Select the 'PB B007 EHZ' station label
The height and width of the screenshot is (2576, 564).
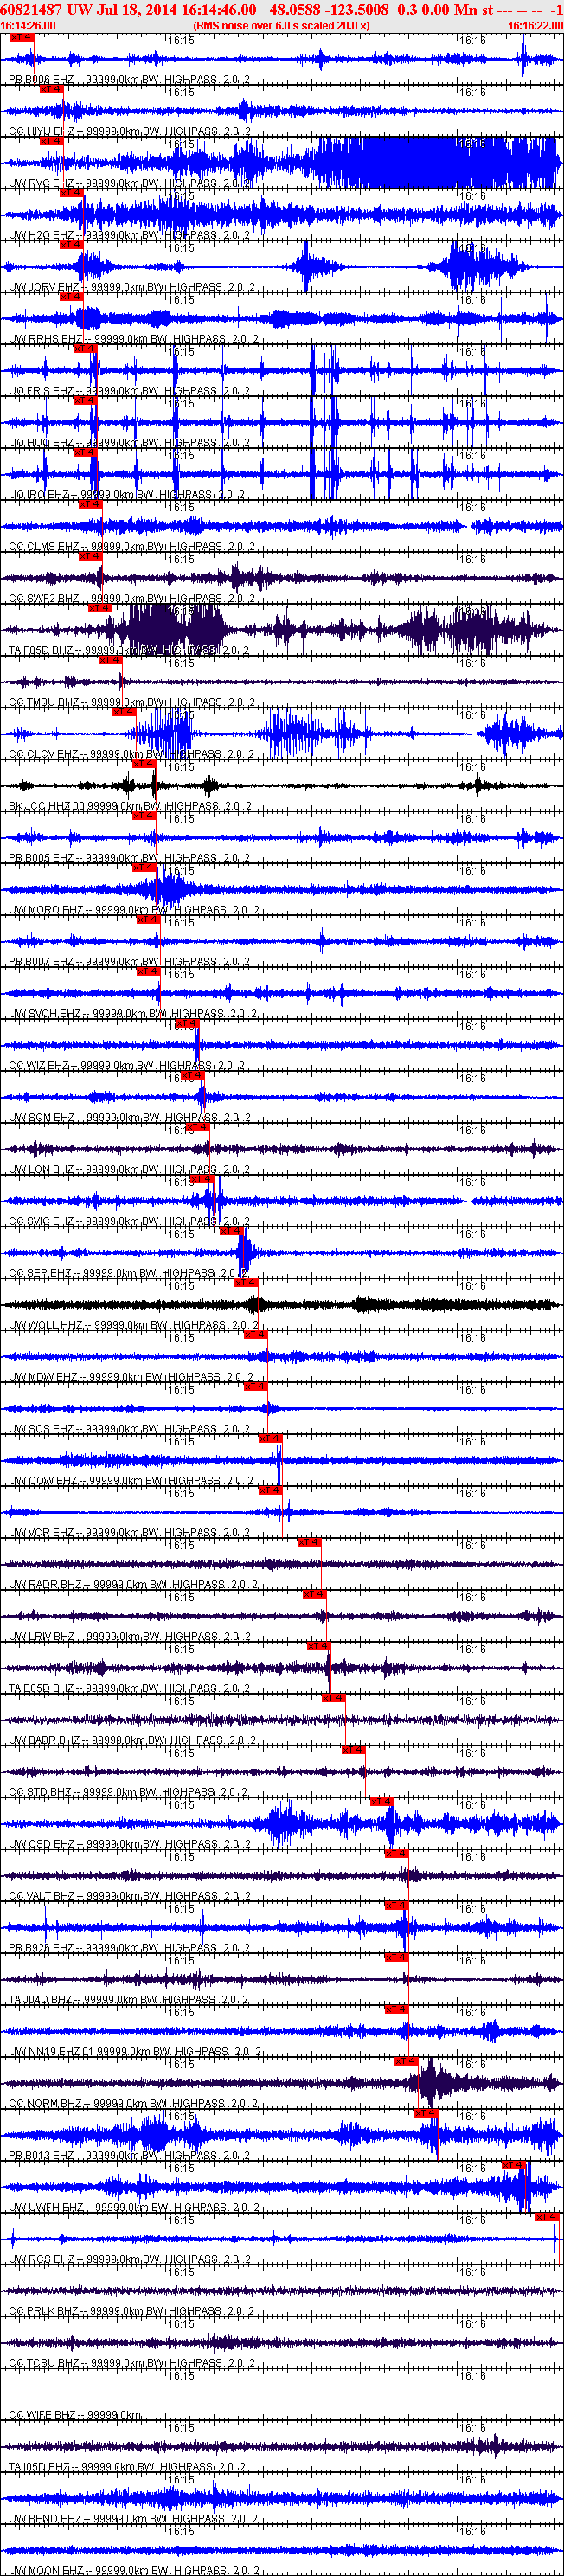click(41, 962)
